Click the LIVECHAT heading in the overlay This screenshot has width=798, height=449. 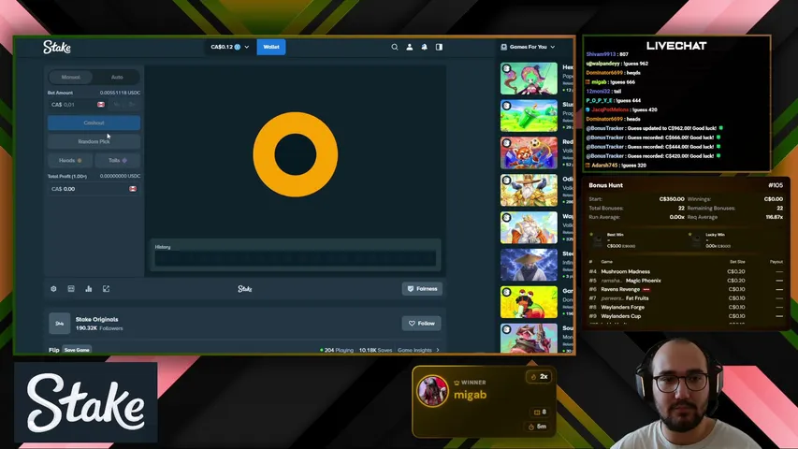tap(676, 46)
